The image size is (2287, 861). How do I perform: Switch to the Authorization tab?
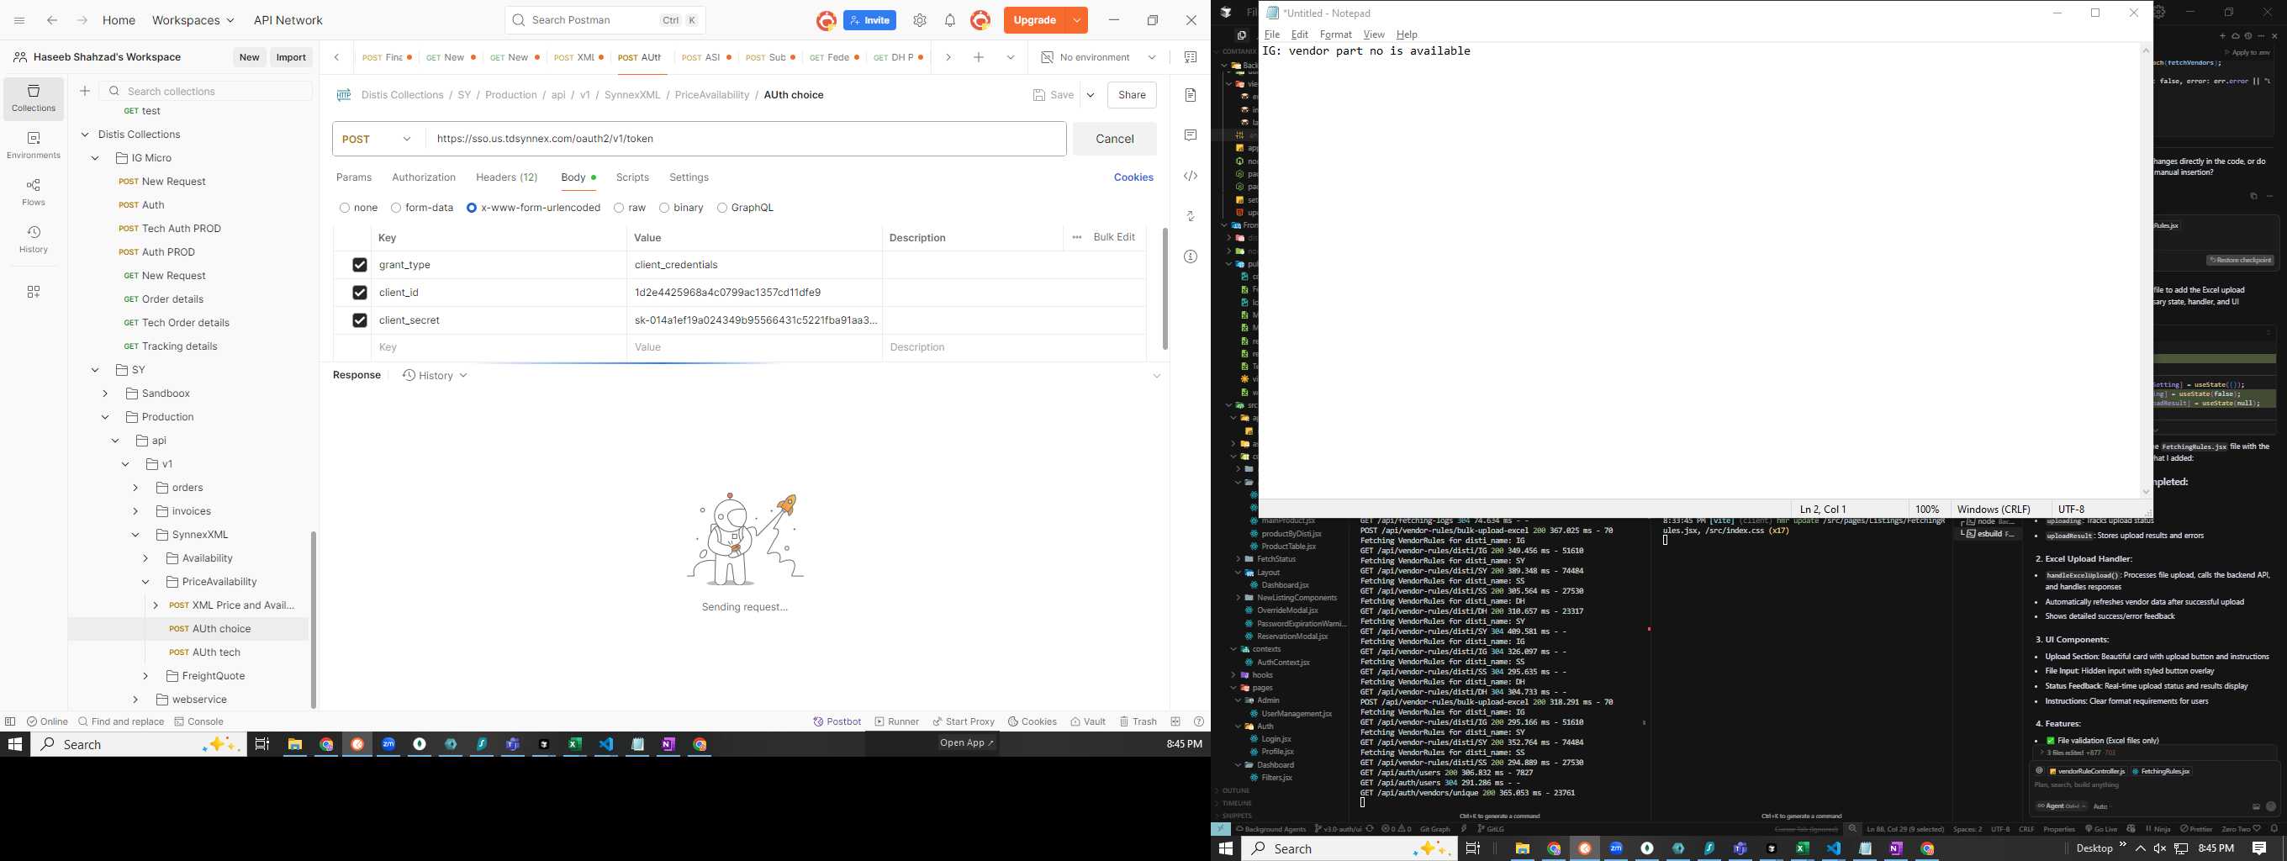(x=424, y=177)
